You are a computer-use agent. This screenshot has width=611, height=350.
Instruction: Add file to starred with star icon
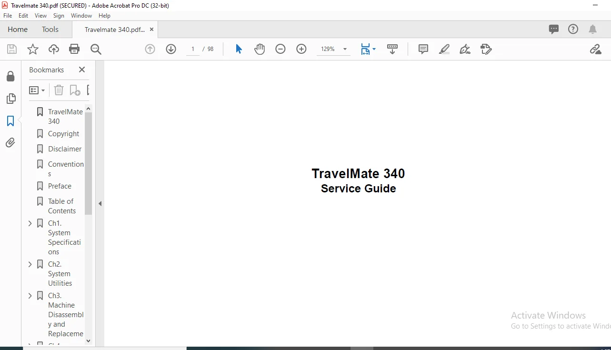pyautogui.click(x=33, y=49)
